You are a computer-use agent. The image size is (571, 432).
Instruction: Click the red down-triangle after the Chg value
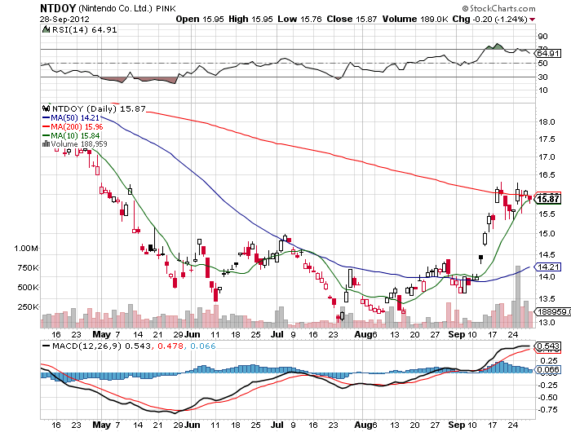click(533, 20)
